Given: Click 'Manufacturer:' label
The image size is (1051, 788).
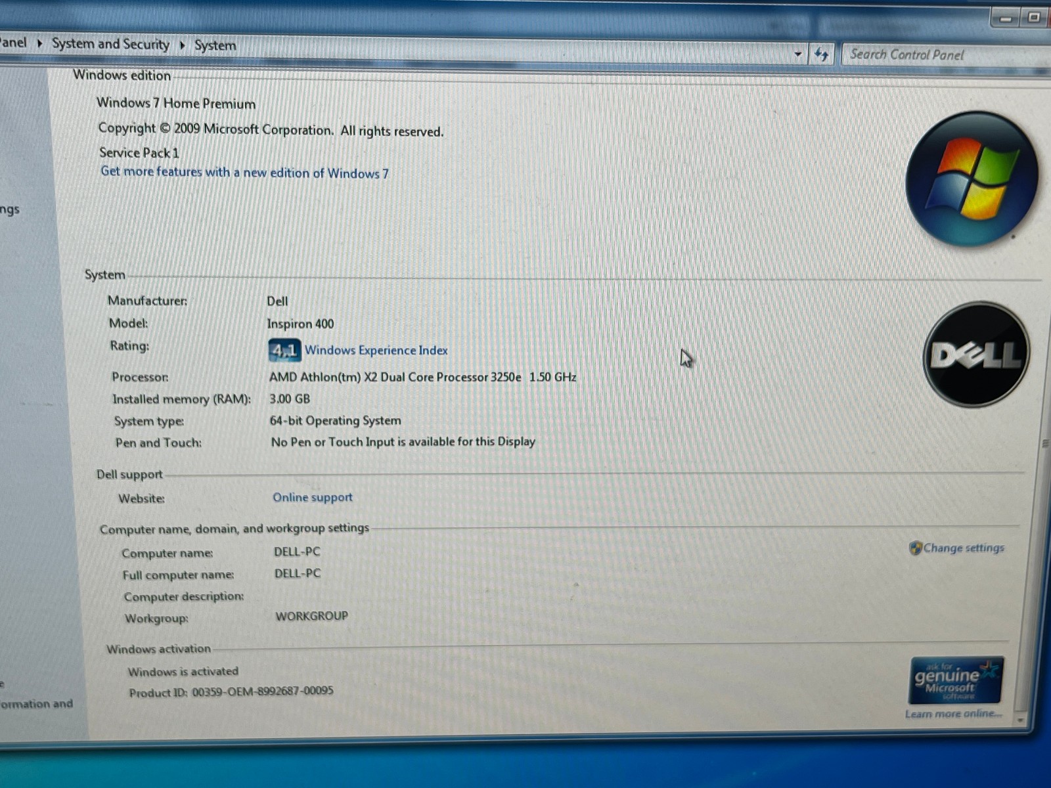Looking at the screenshot, I should click(147, 301).
